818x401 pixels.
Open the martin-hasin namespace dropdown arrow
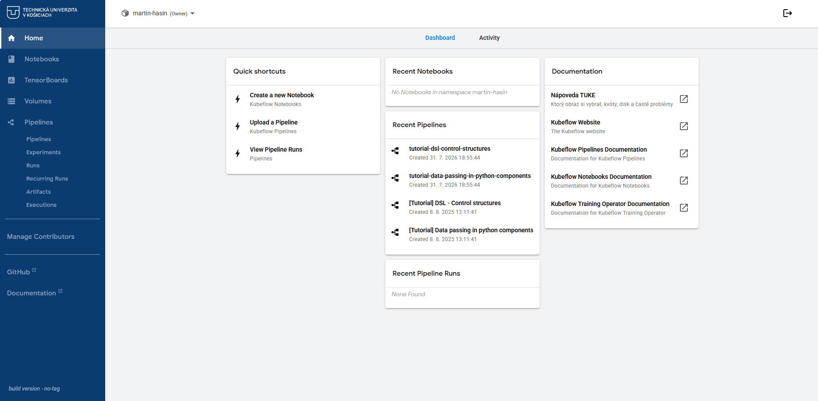point(192,14)
